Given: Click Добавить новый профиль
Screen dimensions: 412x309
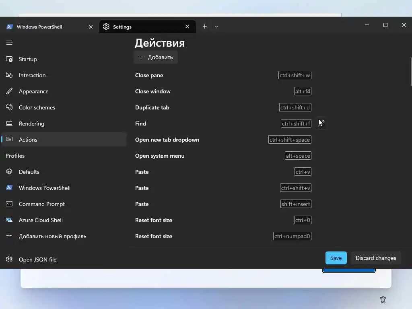Looking at the screenshot, I should tap(64, 236).
